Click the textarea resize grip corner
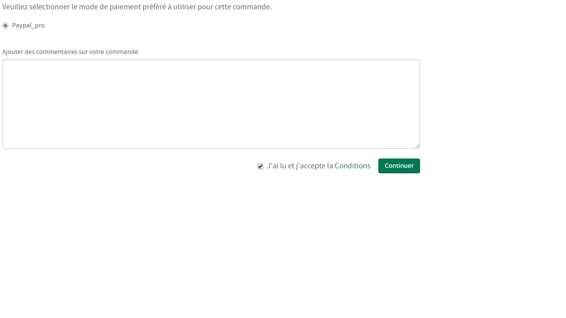 417,146
